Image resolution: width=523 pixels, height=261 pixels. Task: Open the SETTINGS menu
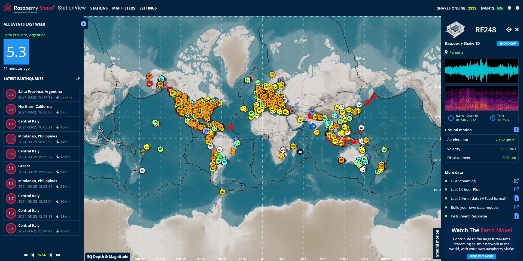[148, 8]
